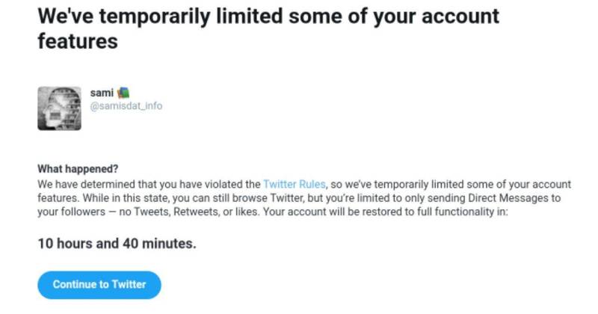This screenshot has height=314, width=598.
Task: Click the words your followers in paragraph
Action: pos(71,212)
